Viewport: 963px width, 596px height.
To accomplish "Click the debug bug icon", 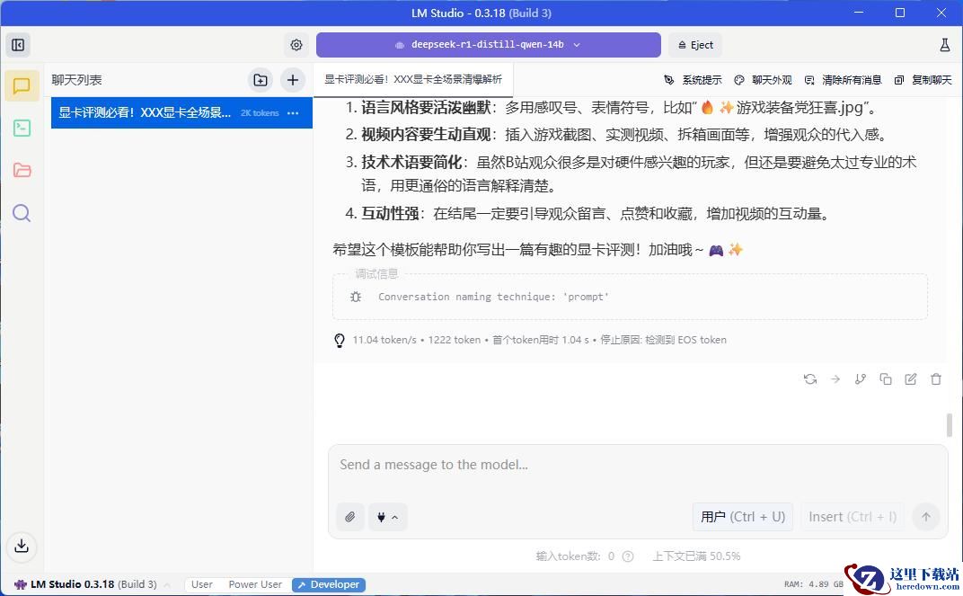I will [356, 297].
